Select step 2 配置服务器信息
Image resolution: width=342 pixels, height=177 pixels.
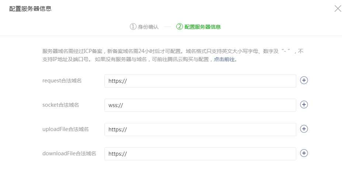[198, 27]
